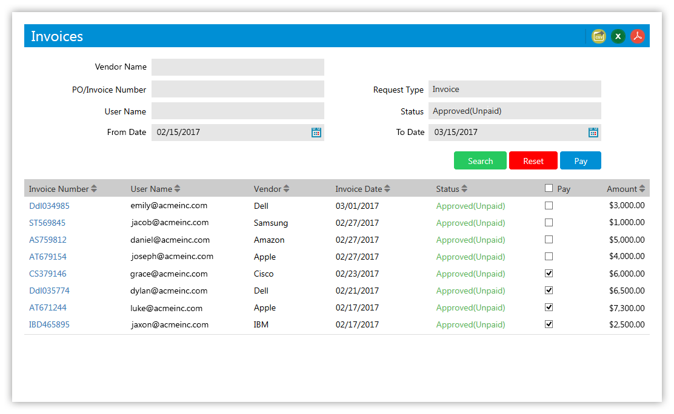Click the $7,300.00 amount cell
674x414 pixels.
pos(627,308)
